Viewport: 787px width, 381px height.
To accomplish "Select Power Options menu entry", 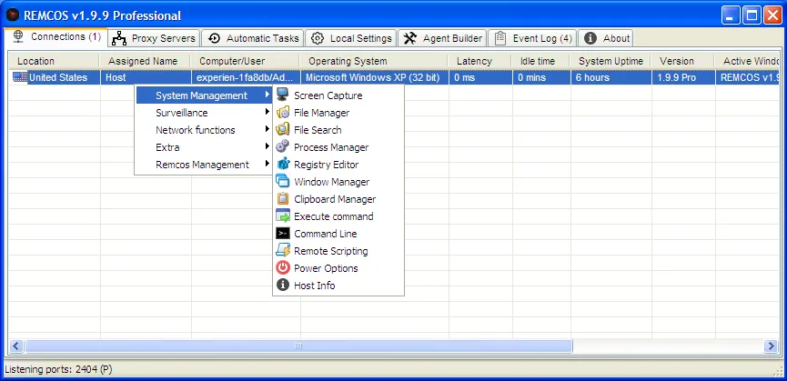I will click(338, 268).
